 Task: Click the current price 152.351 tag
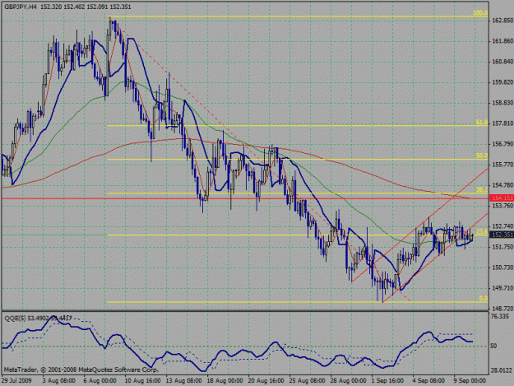(502, 235)
